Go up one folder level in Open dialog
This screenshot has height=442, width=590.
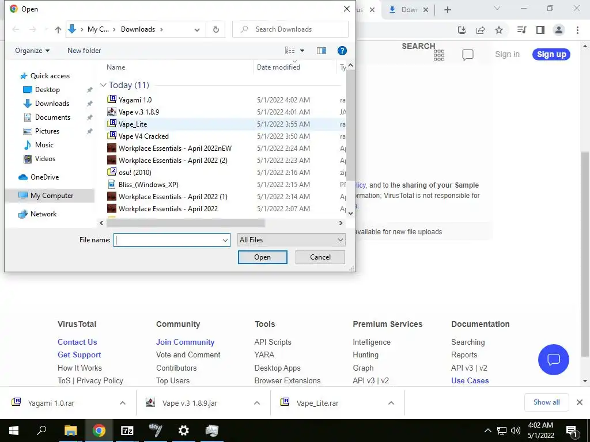58,29
